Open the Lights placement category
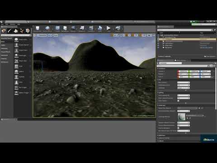 [x=7, y=45]
